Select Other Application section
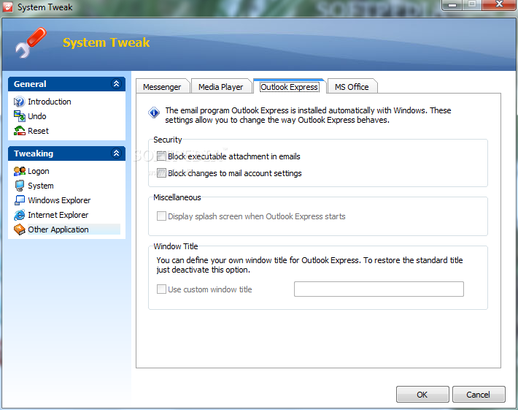The width and height of the screenshot is (518, 410). [x=58, y=229]
